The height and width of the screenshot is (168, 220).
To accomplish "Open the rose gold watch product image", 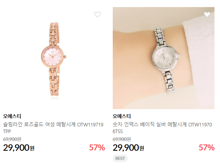I will (54, 58).
